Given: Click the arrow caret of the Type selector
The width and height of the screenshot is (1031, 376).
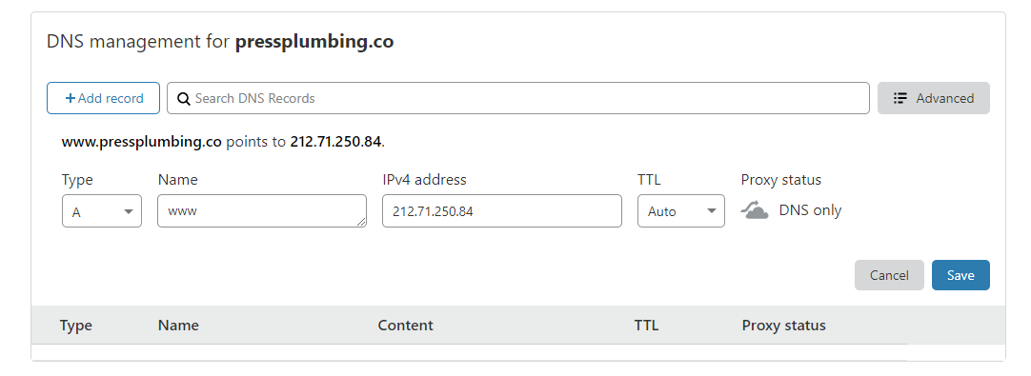Looking at the screenshot, I should [129, 211].
